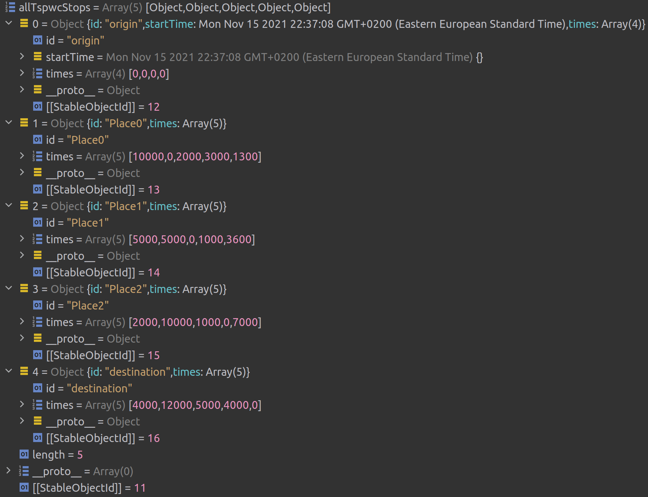
Task: Collapse the element 3 Place2 object
Action: [x=9, y=288]
